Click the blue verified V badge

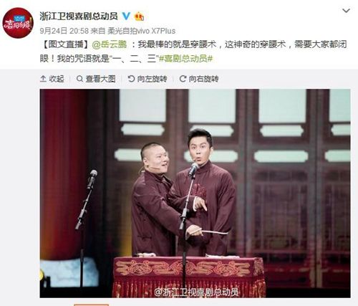126,16
